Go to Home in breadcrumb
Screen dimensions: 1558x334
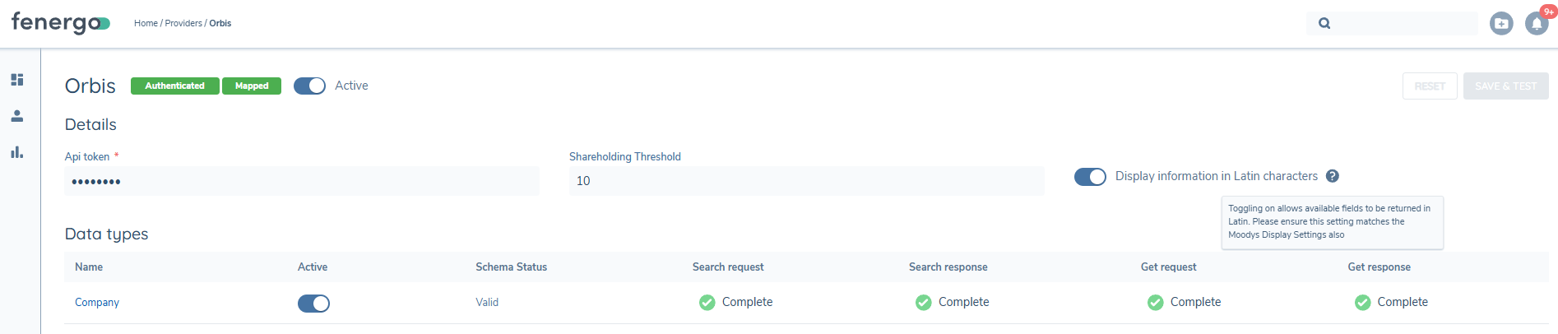click(146, 23)
